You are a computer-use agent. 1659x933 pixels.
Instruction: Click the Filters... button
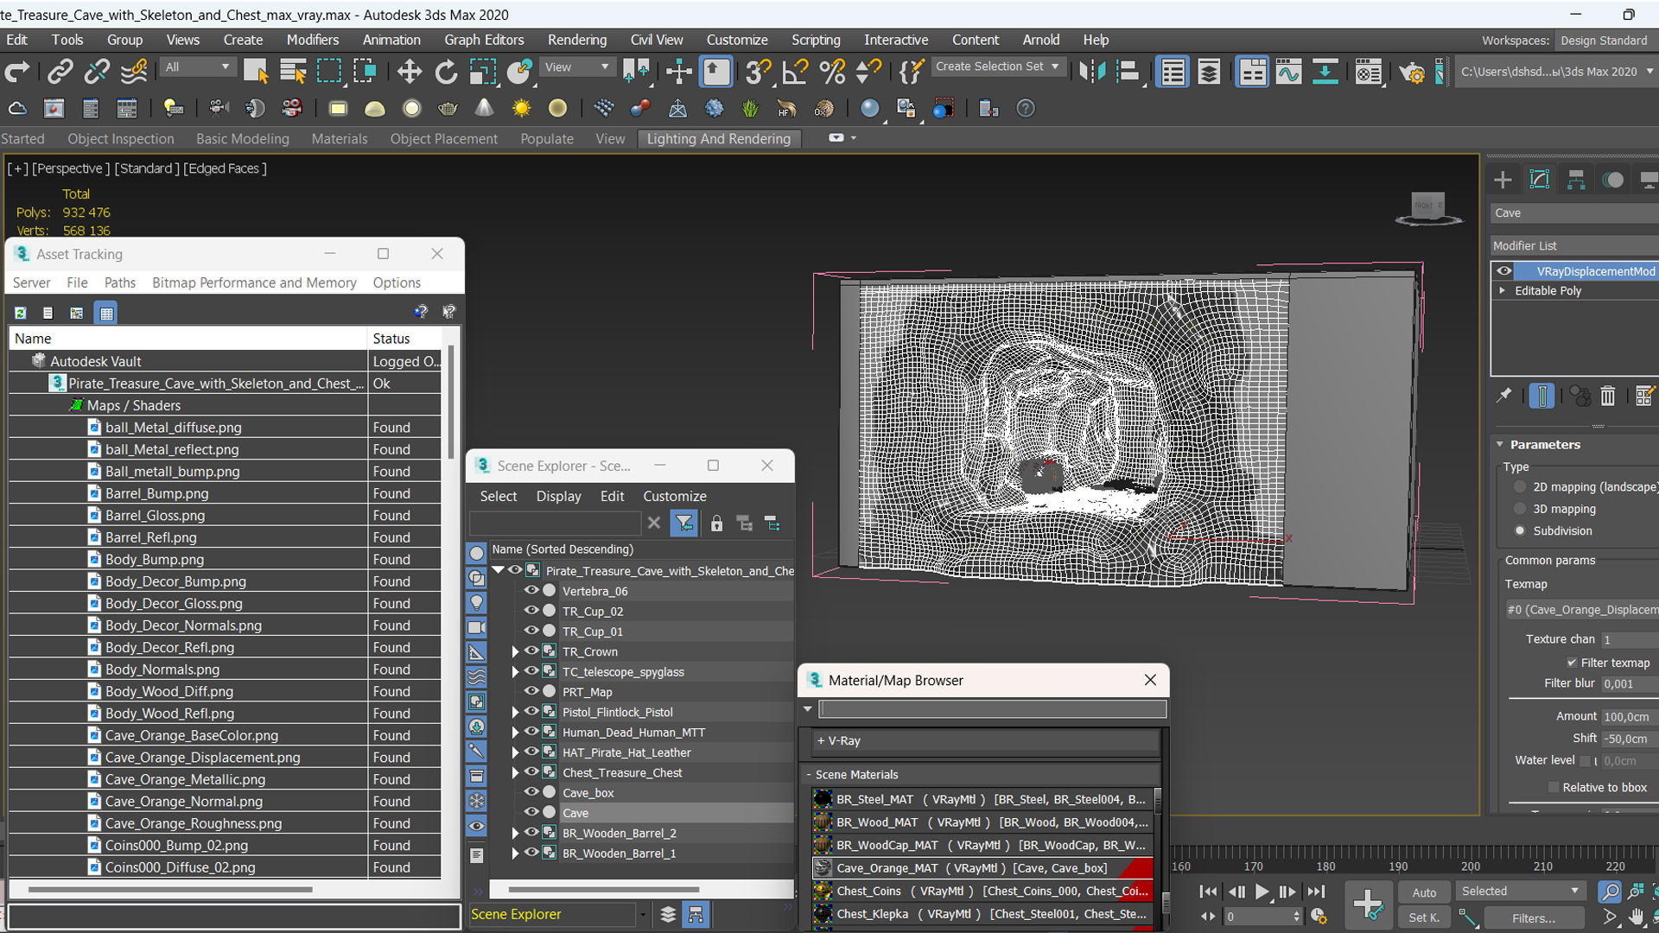[1533, 917]
